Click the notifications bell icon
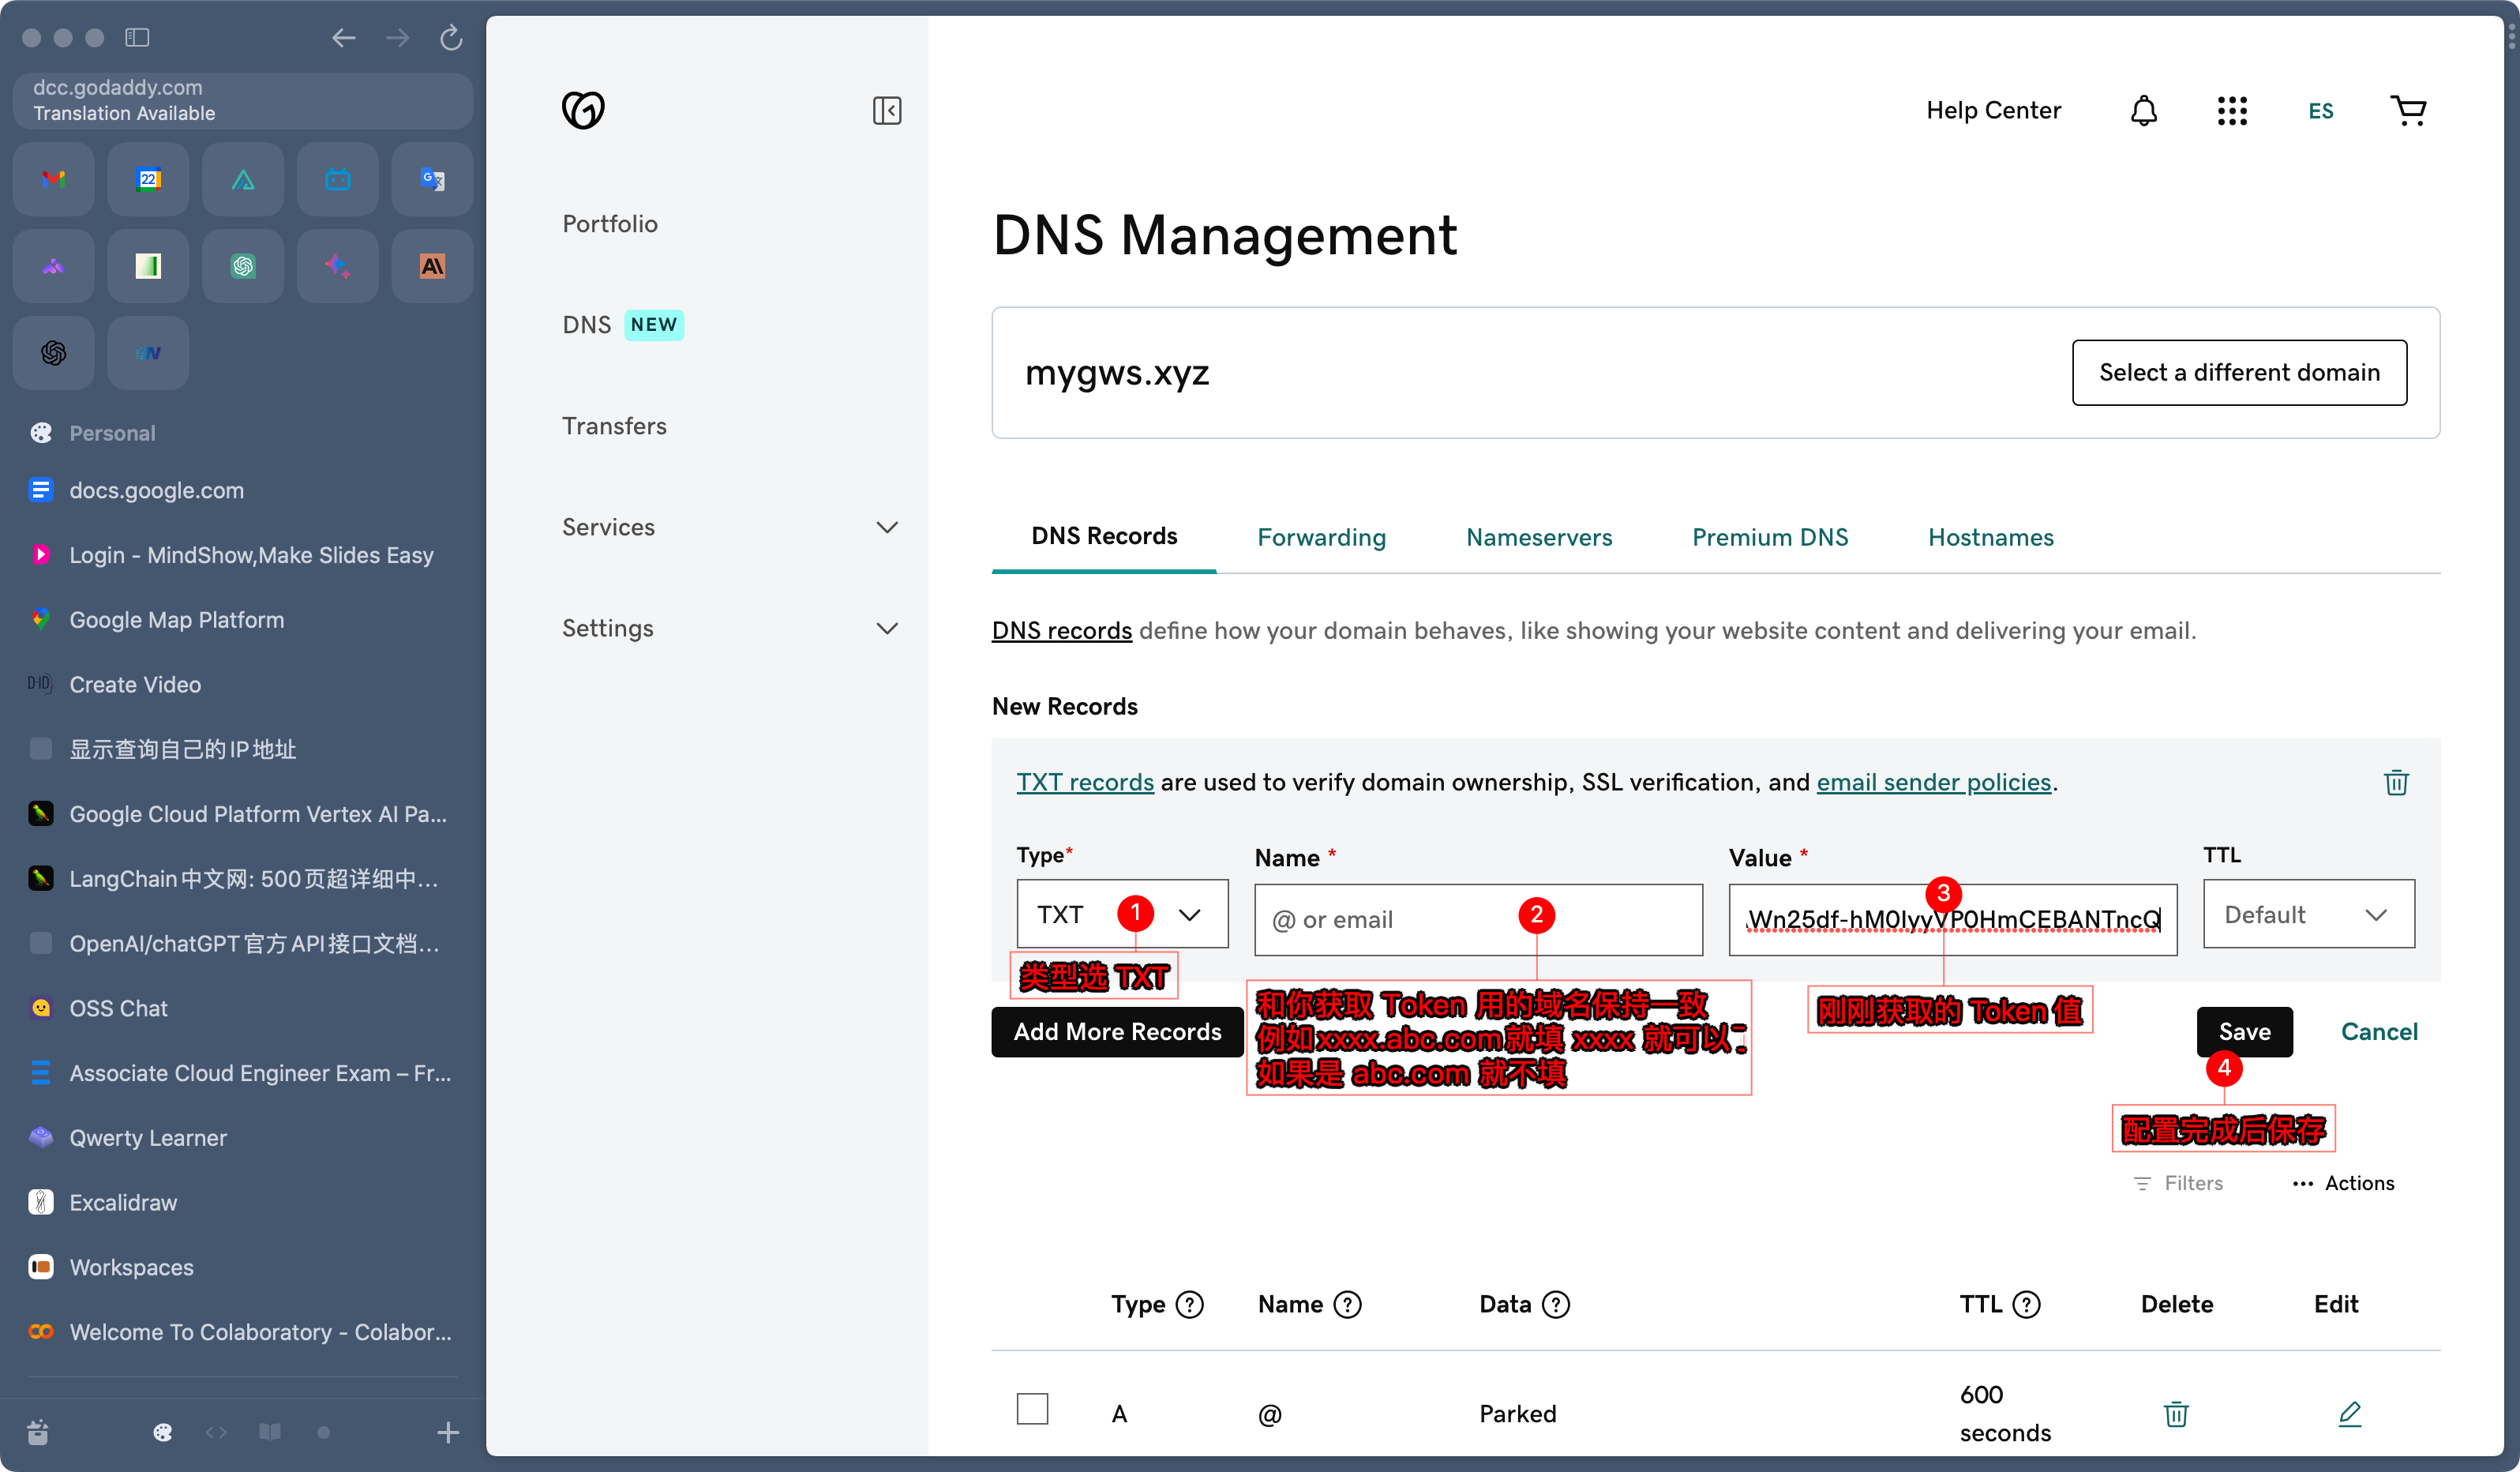This screenshot has width=2520, height=1472. click(x=2145, y=111)
